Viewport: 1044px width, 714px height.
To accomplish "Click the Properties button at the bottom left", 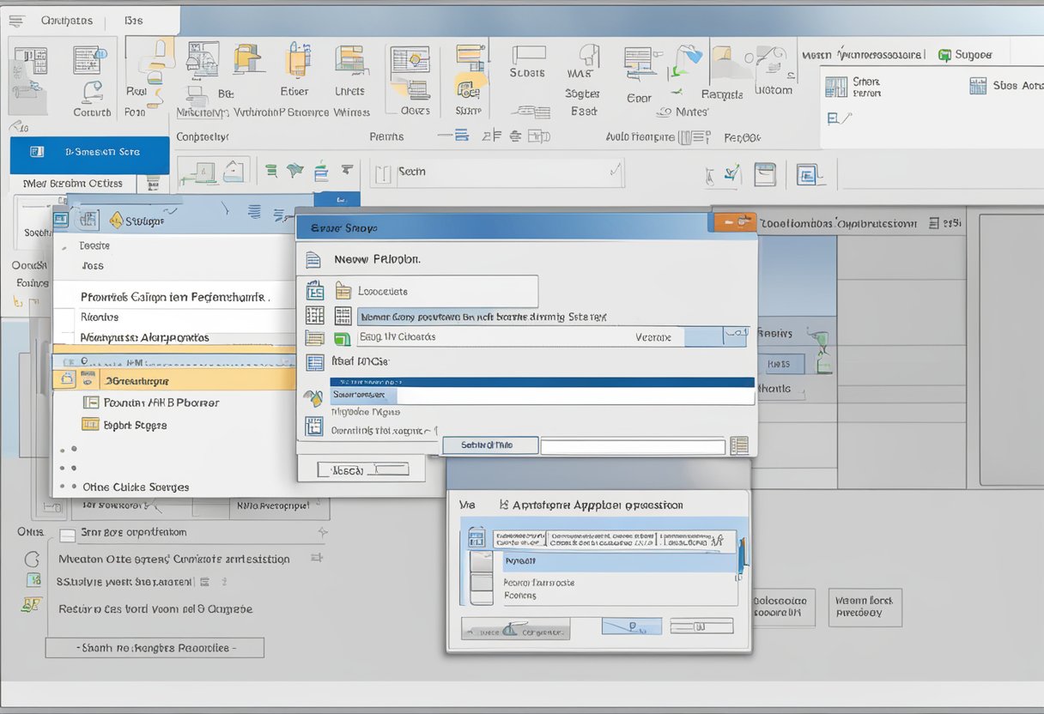I will point(155,647).
